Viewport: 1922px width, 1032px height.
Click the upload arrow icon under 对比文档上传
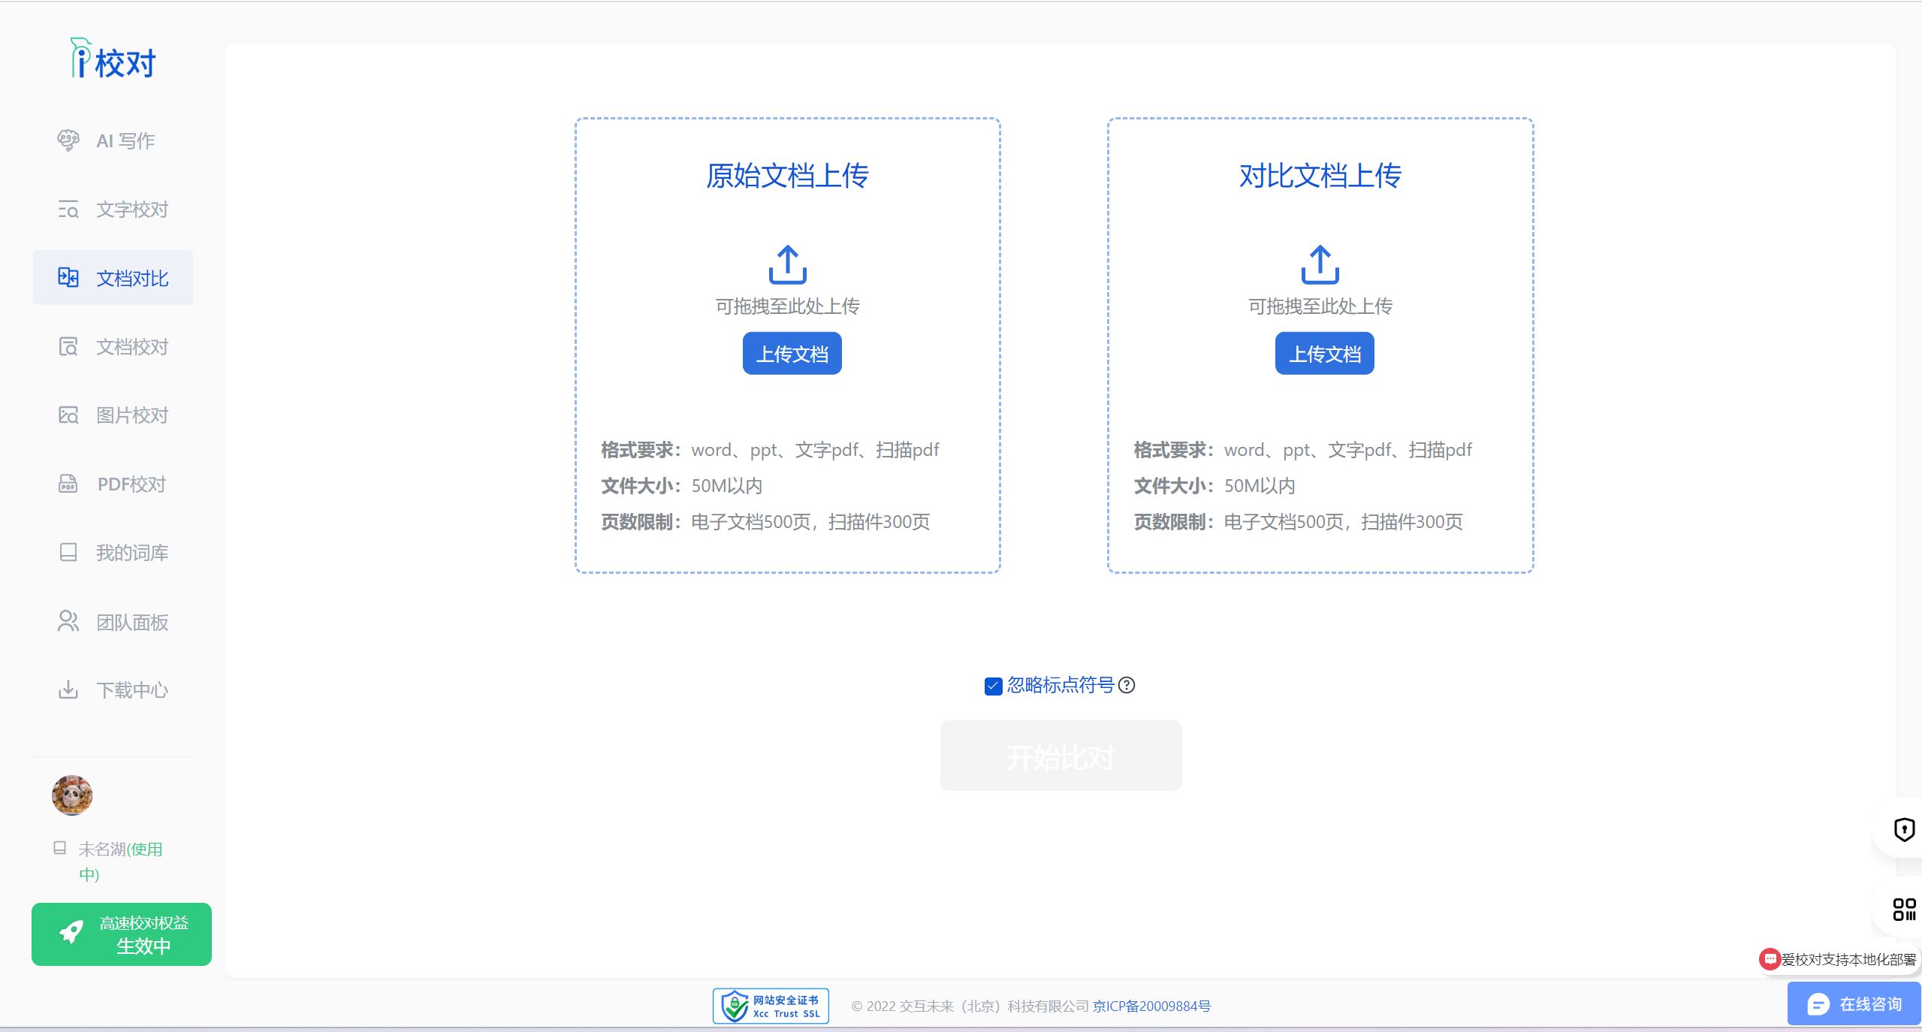(x=1320, y=264)
